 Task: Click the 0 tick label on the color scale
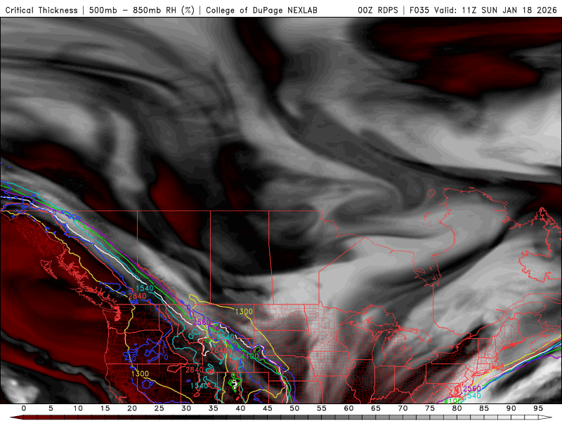tap(24, 408)
